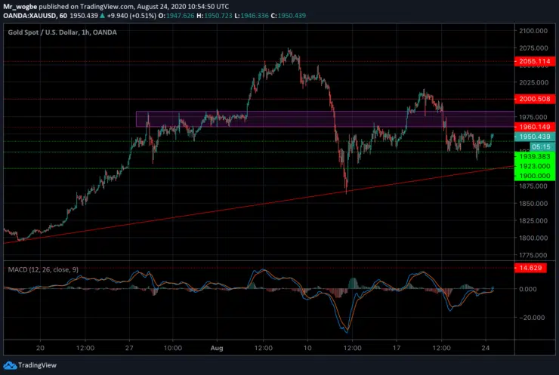This screenshot has width=559, height=375.
Task: Click the TradingView cloud logo icon
Action: tap(11, 366)
